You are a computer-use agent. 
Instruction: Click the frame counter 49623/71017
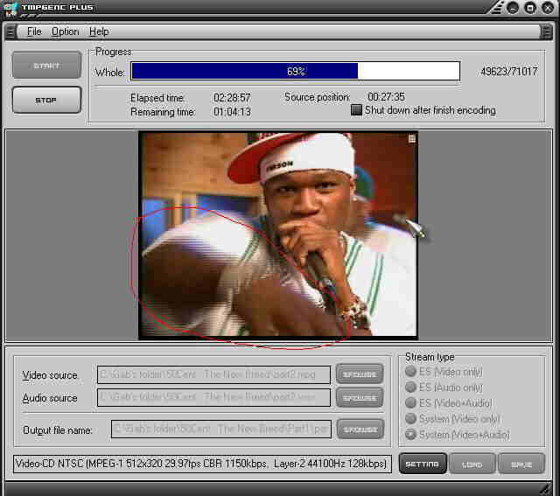coord(509,72)
